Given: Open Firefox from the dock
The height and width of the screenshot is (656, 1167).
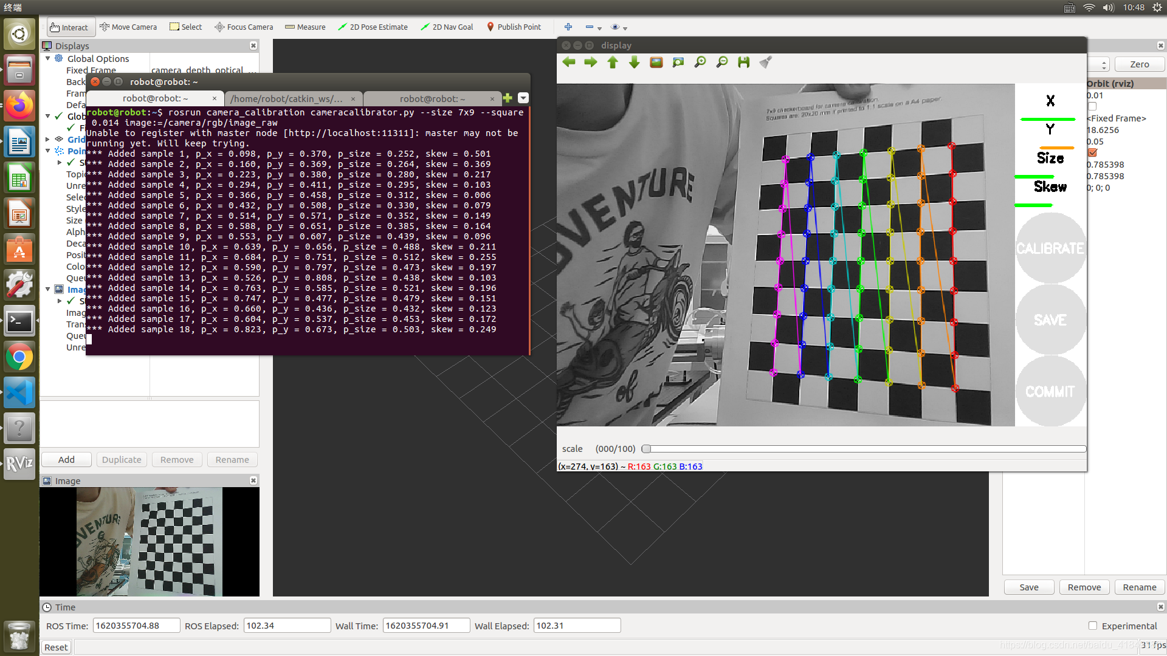Looking at the screenshot, I should coord(19,106).
